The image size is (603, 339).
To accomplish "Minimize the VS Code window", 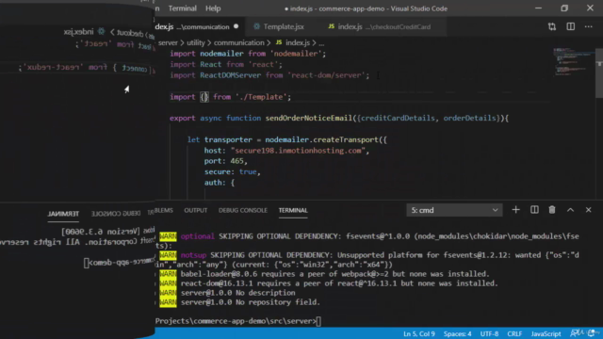I will [538, 8].
